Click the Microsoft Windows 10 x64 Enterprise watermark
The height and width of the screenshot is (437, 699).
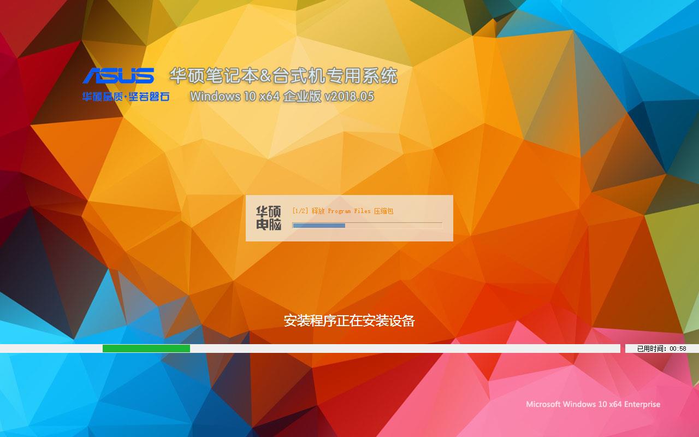[x=593, y=404]
